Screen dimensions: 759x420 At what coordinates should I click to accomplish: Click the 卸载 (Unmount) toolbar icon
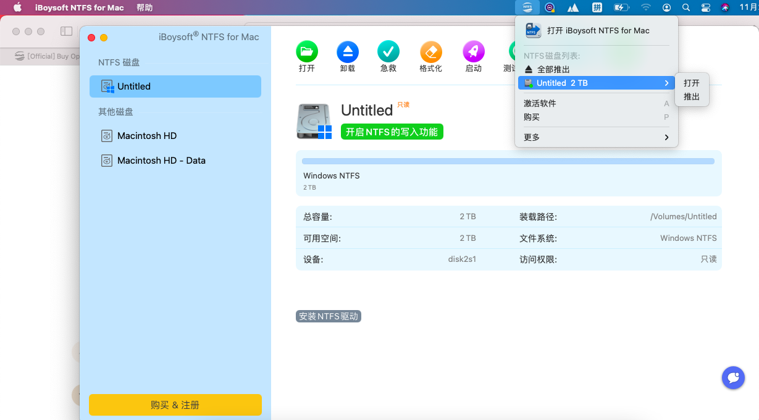(x=348, y=52)
